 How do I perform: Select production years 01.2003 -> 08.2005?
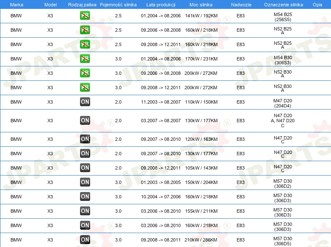point(161,182)
